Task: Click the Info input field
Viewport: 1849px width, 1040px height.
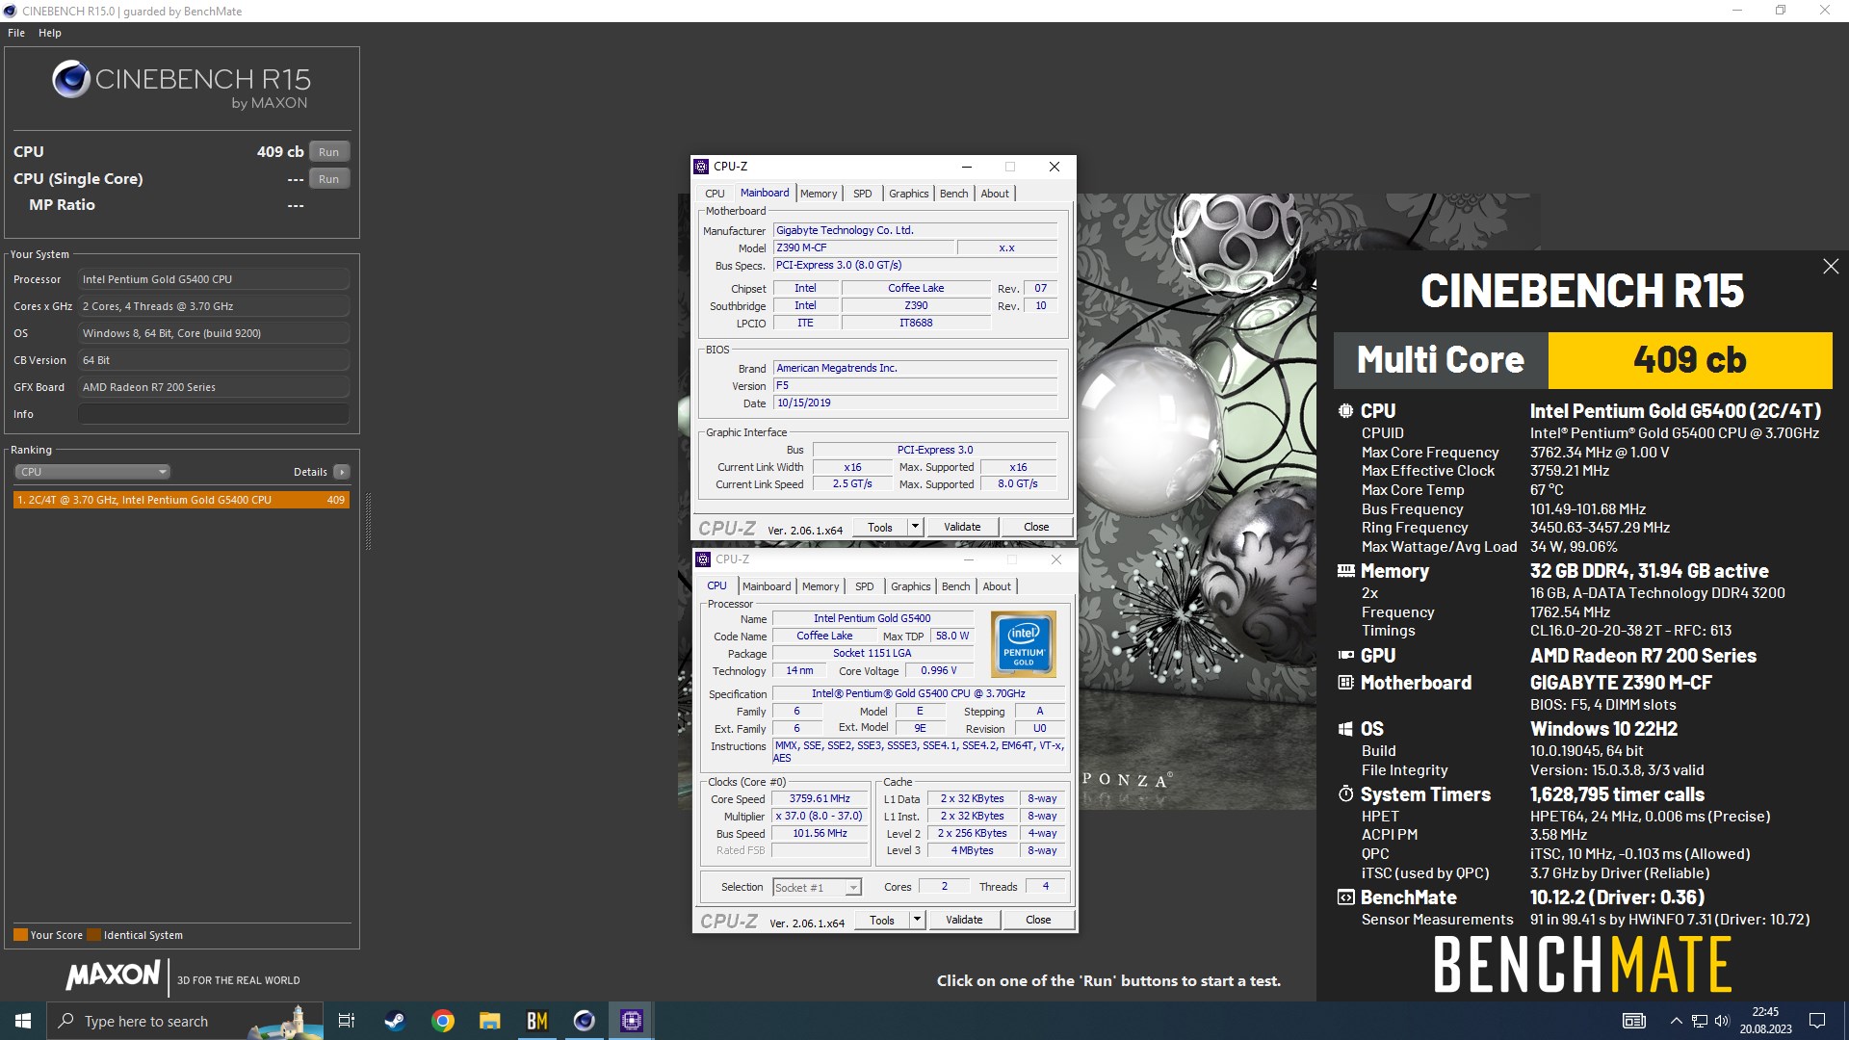Action: (214, 414)
